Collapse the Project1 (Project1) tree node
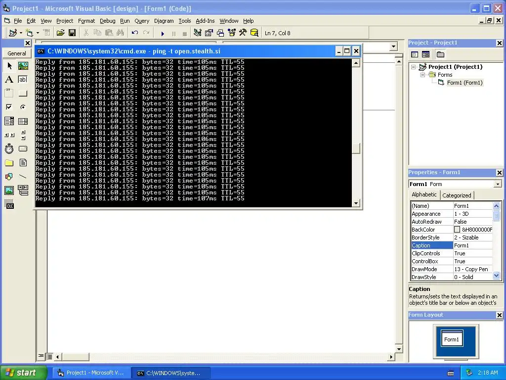 414,67
